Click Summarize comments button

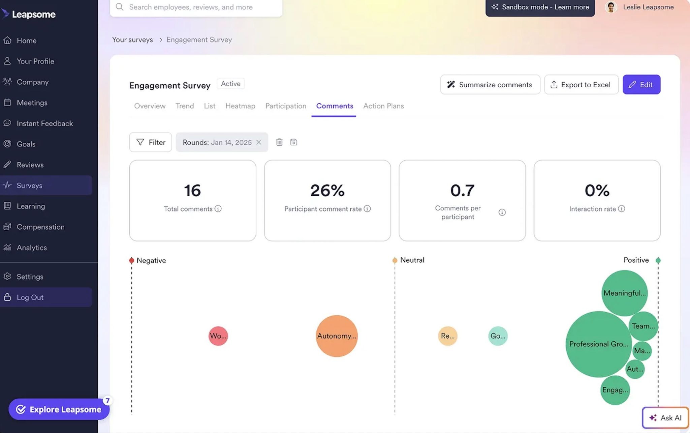(490, 85)
